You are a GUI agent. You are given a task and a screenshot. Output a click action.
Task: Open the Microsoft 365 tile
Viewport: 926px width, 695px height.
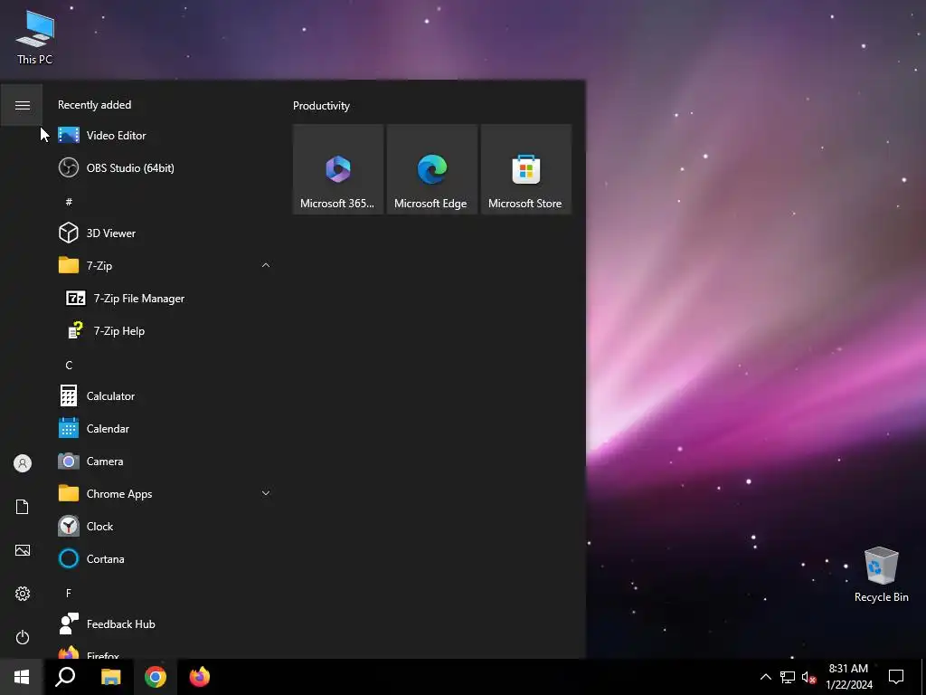point(338,169)
